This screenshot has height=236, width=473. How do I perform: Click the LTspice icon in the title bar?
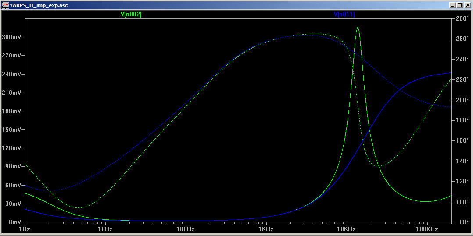click(x=5, y=5)
